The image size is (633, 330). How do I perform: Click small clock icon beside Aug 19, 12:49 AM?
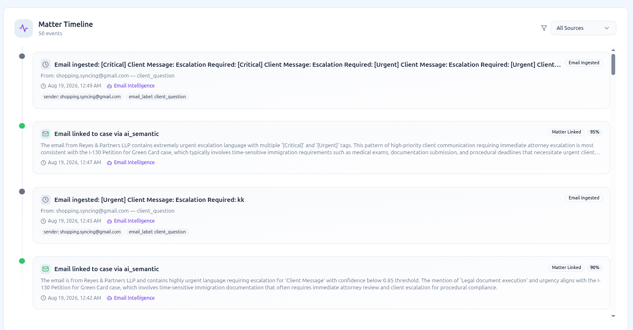(x=43, y=86)
